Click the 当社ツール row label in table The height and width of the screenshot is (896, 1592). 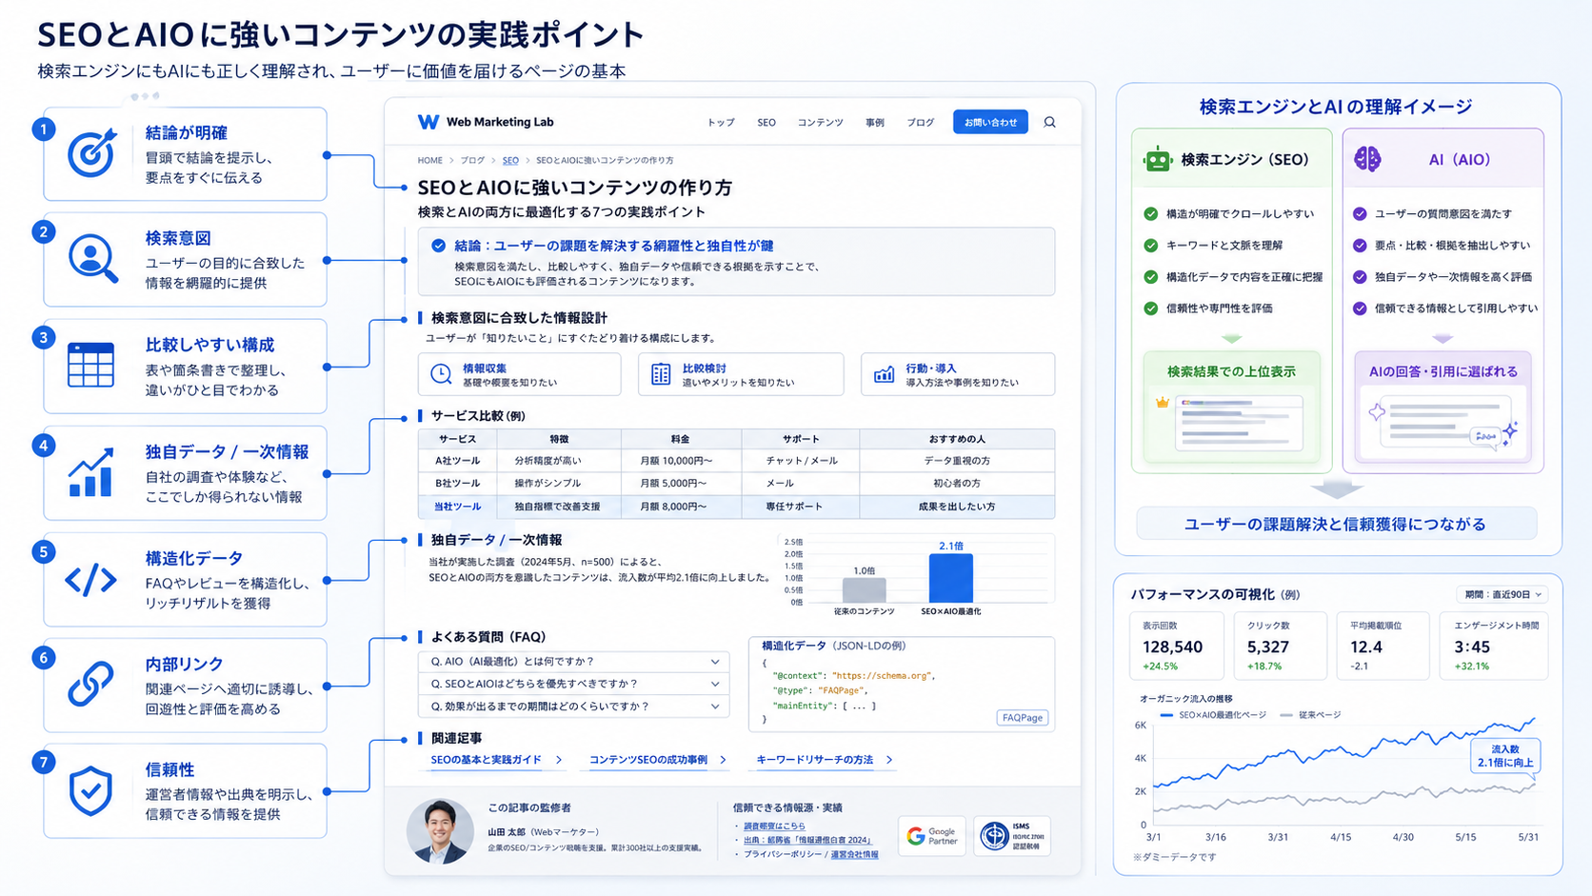[x=457, y=507]
